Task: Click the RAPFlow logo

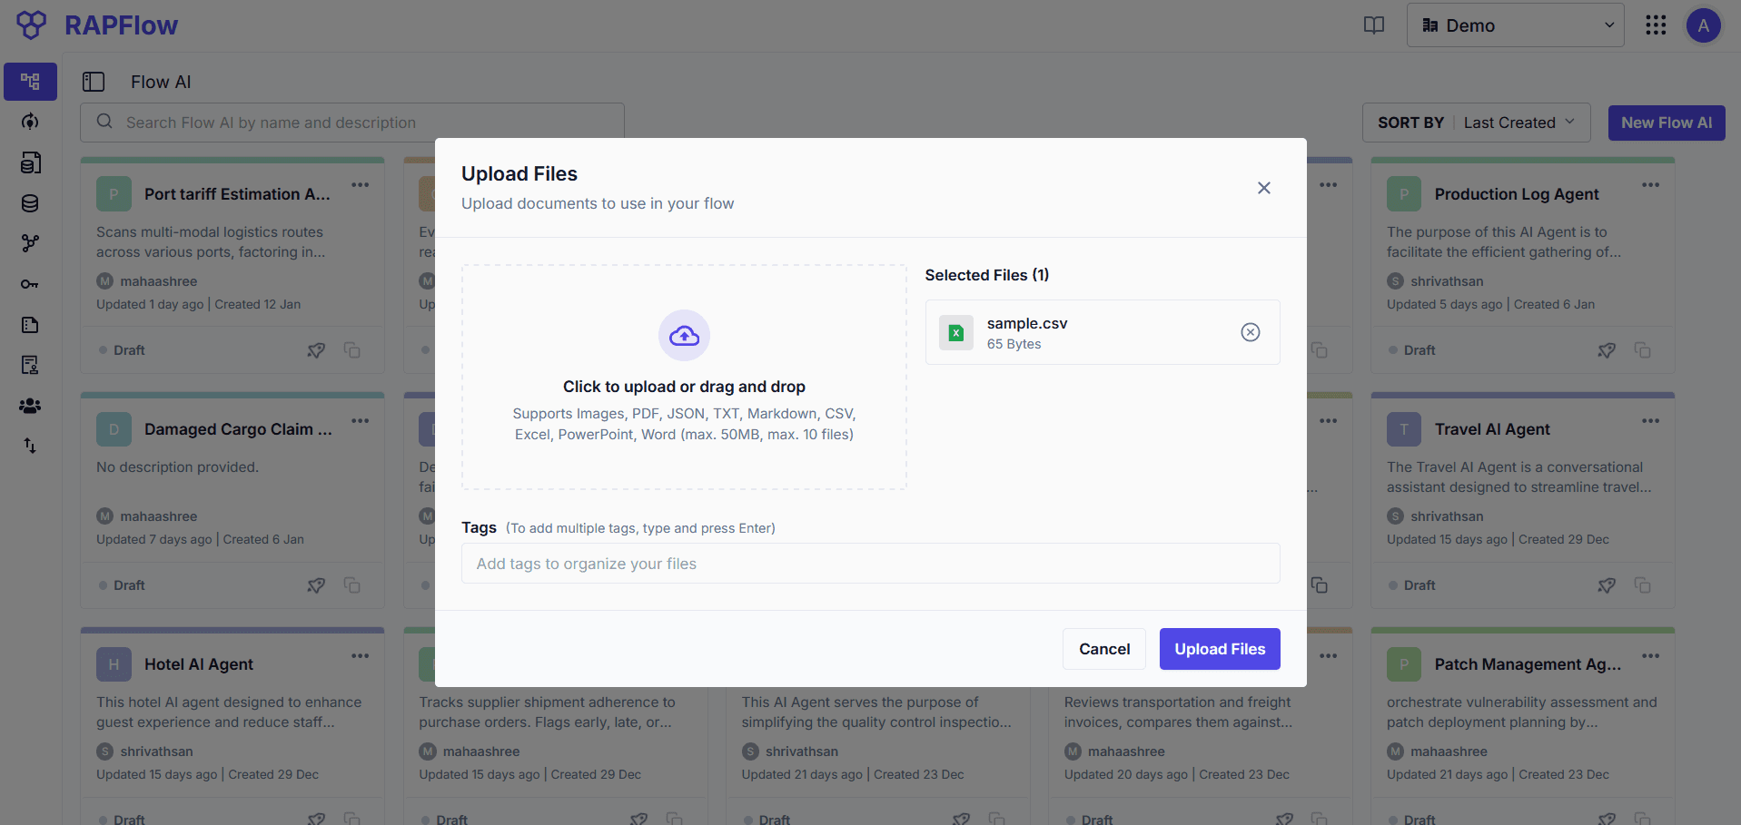Action: 95,25
